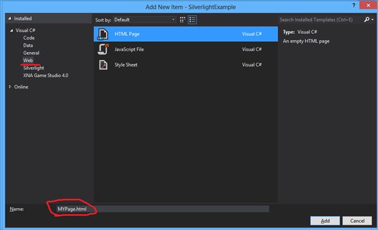
Task: Click the Online tree label
Action: (21, 87)
